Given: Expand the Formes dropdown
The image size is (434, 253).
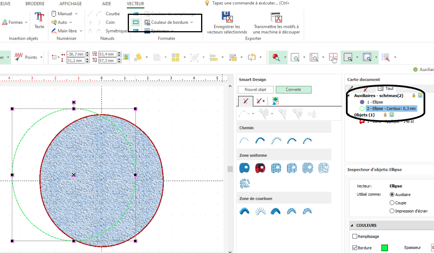Looking at the screenshot, I should pos(26,22).
